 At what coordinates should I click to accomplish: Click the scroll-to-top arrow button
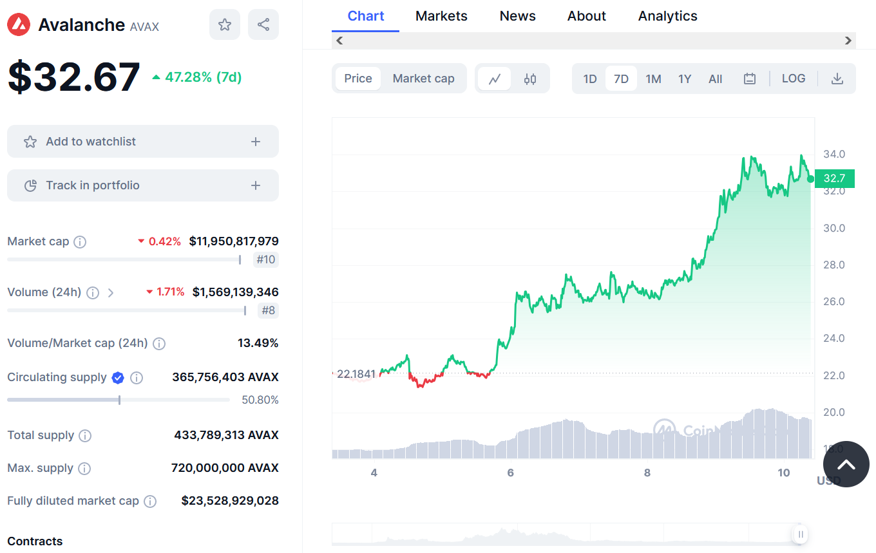coord(846,464)
